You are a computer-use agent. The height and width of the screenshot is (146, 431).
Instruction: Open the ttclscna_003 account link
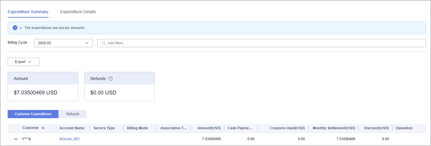point(69,139)
